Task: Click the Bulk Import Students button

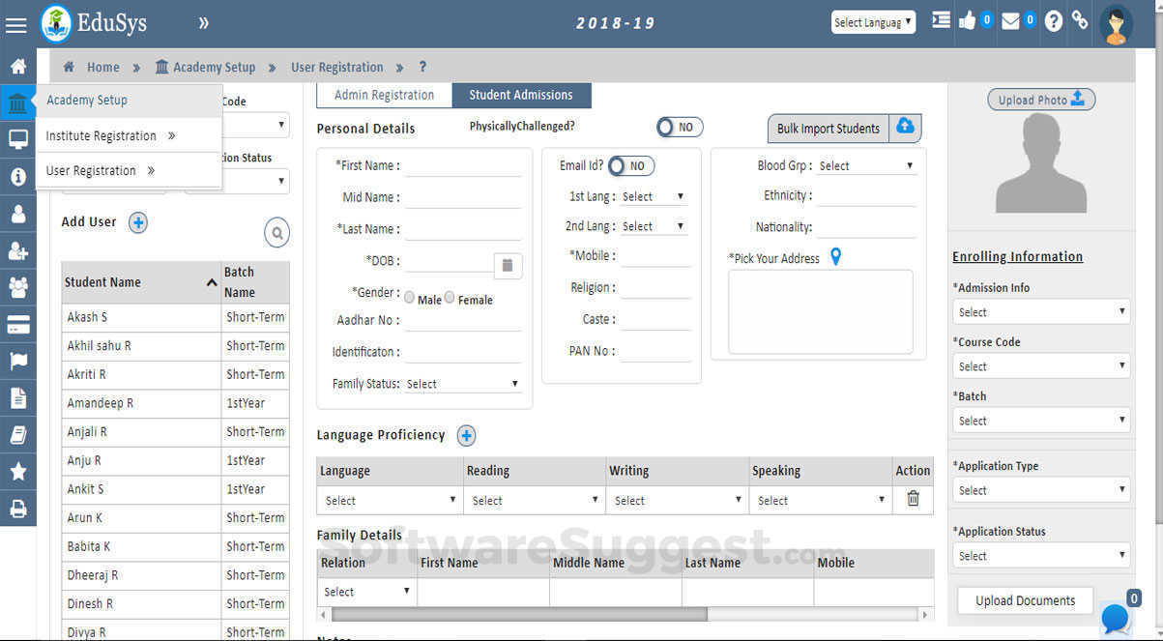Action: coord(828,129)
